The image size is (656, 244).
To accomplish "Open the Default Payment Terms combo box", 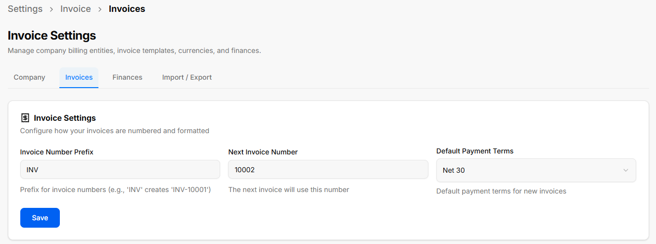I will point(536,170).
